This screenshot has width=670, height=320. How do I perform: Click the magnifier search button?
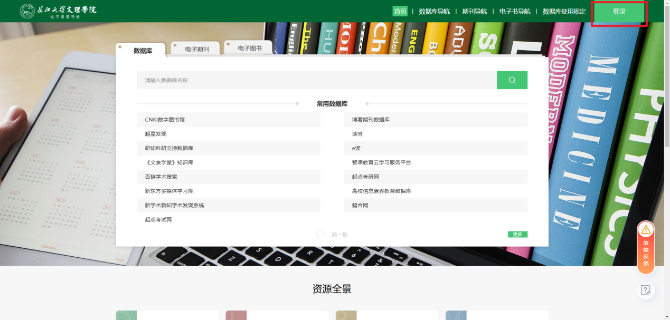(x=512, y=80)
